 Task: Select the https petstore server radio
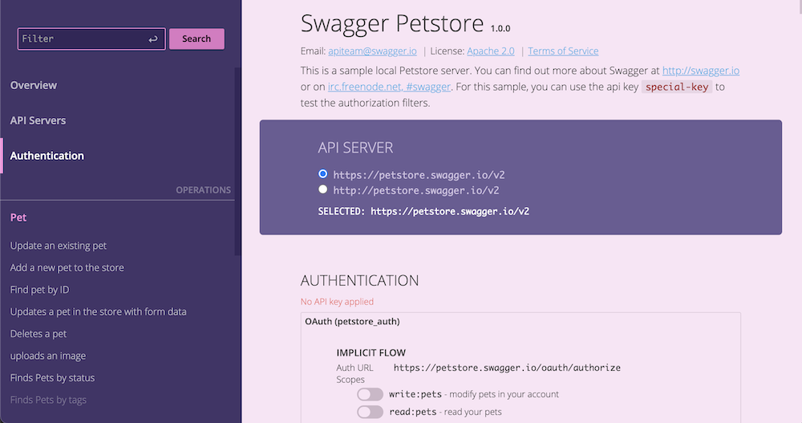tap(323, 173)
